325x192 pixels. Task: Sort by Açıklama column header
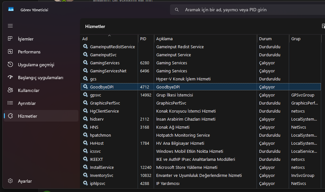pos(205,39)
